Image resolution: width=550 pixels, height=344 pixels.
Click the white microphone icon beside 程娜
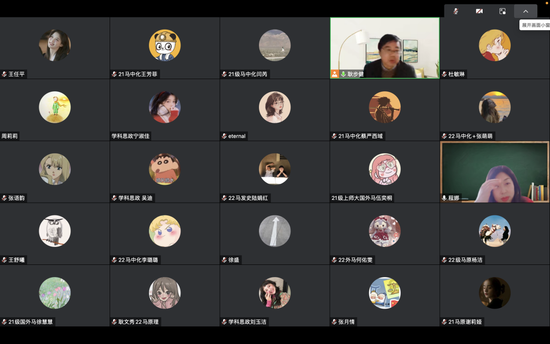(x=444, y=198)
